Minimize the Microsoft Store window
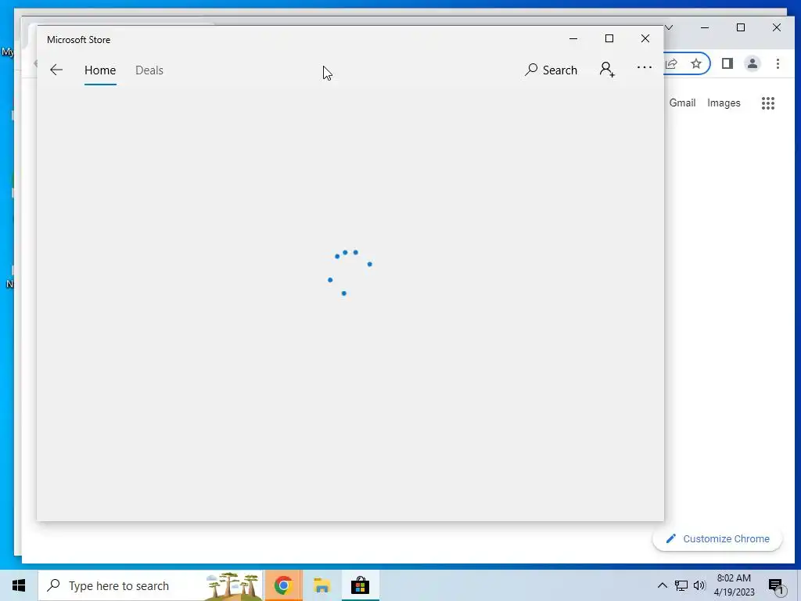This screenshot has width=801, height=601. [x=573, y=39]
